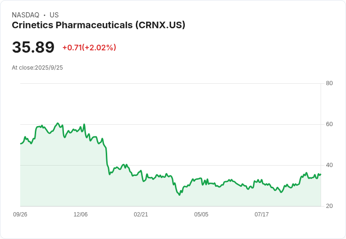Click the US market label
This screenshot has width=346, height=239.
54,15
